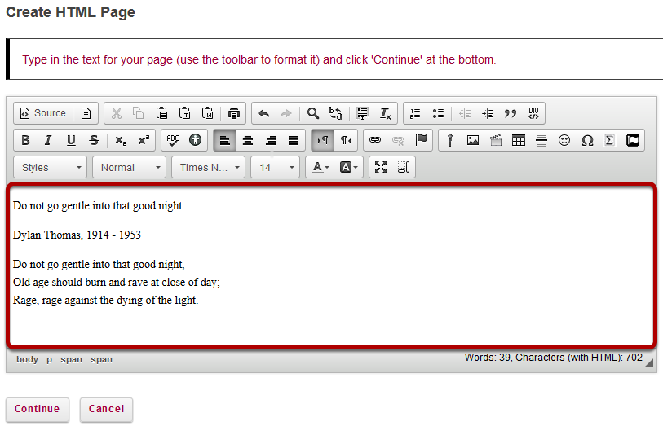
Task: Open the background color picker
Action: pyautogui.click(x=349, y=167)
